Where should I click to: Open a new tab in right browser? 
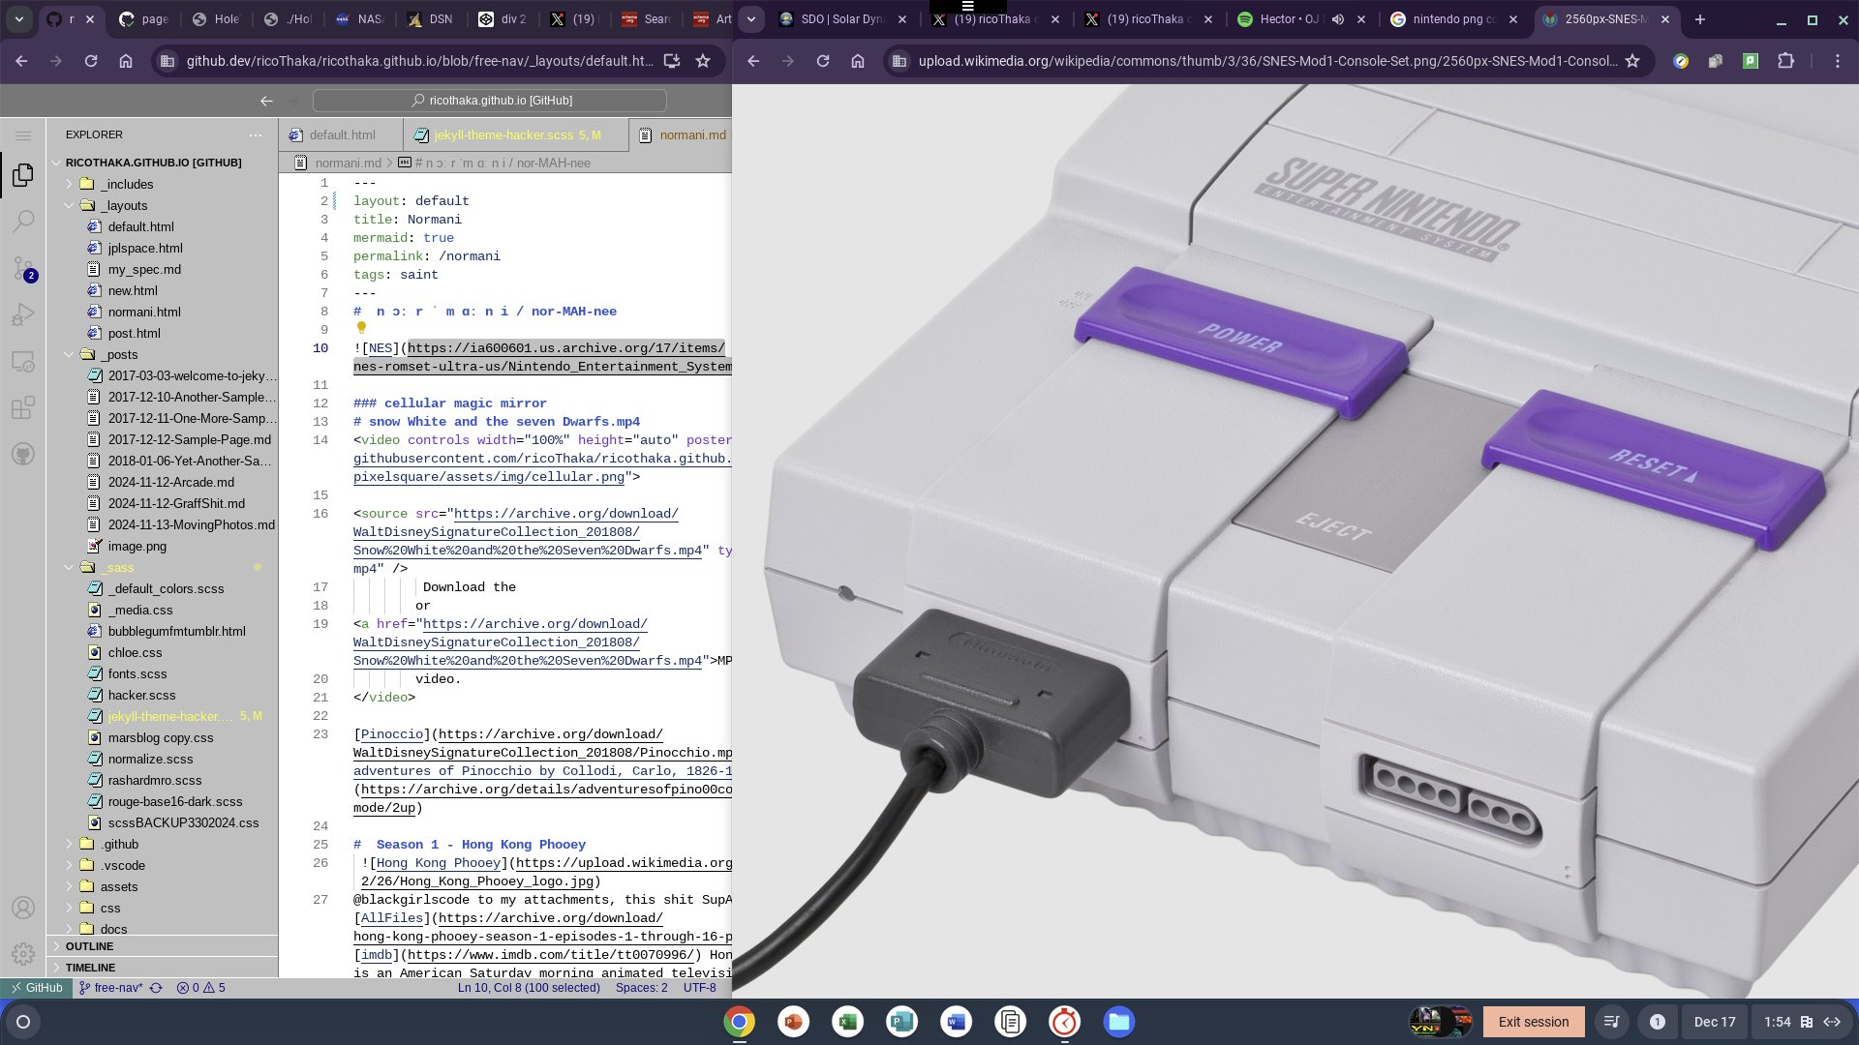point(1699,19)
